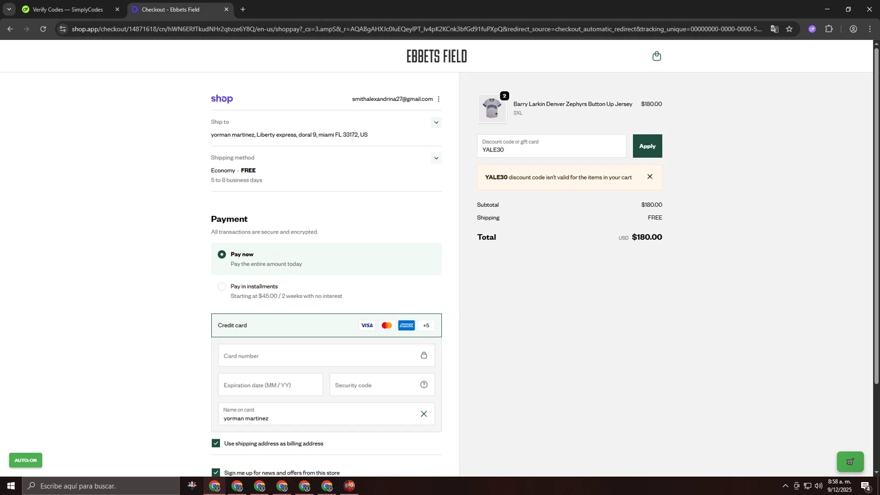Image resolution: width=880 pixels, height=495 pixels.
Task: Click the Name on card field
Action: [326, 414]
